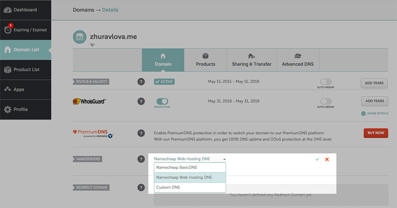Image resolution: width=397 pixels, height=208 pixels.
Task: Click help icon next to Redirect Domain
Action: tap(141, 187)
